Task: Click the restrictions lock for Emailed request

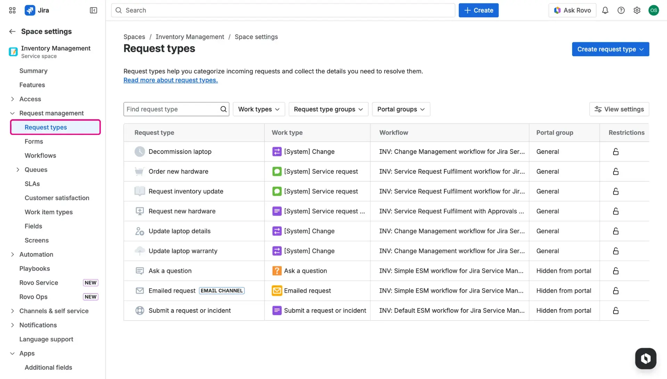Action: [615, 291]
